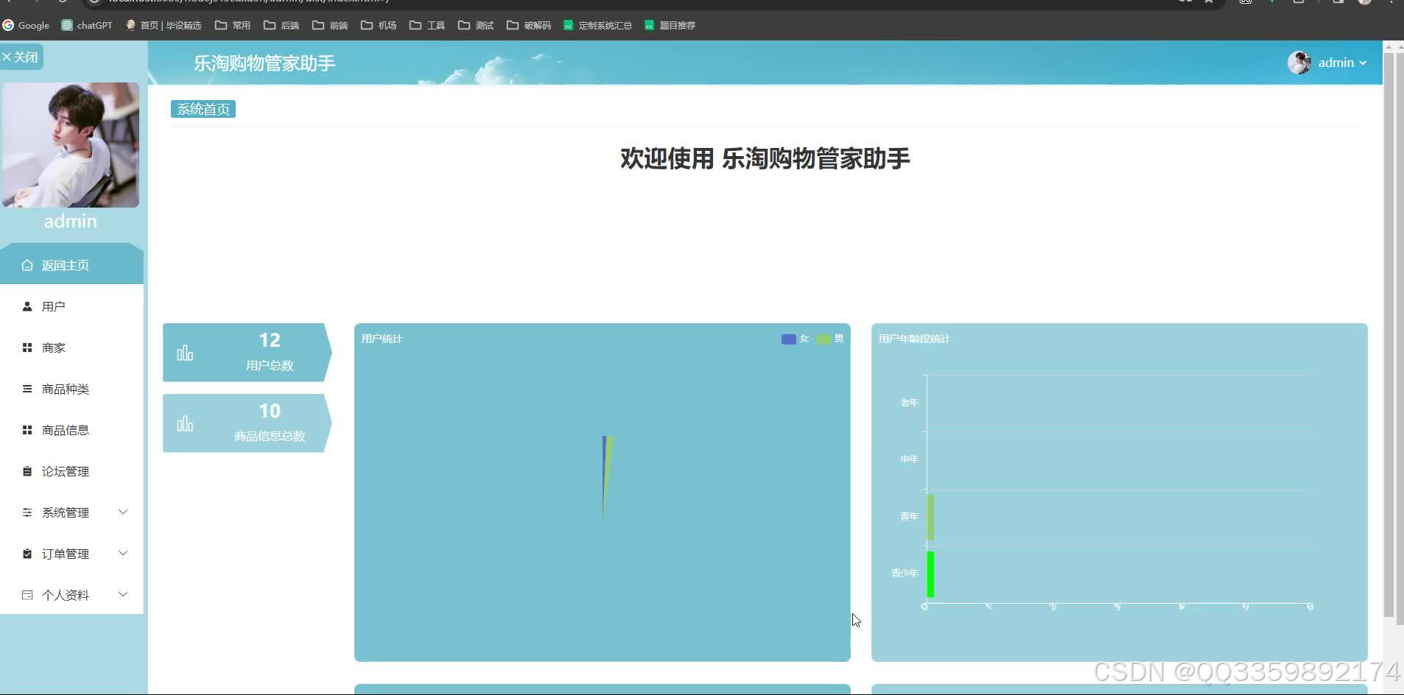Image resolution: width=1404 pixels, height=695 pixels.
Task: Toggle the 女 legend series in 用户统计
Action: pos(796,339)
